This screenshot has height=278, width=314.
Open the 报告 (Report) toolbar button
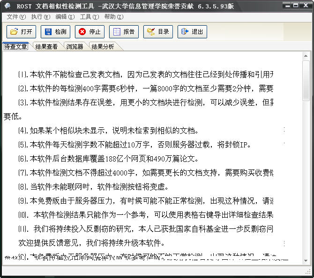click(124, 32)
